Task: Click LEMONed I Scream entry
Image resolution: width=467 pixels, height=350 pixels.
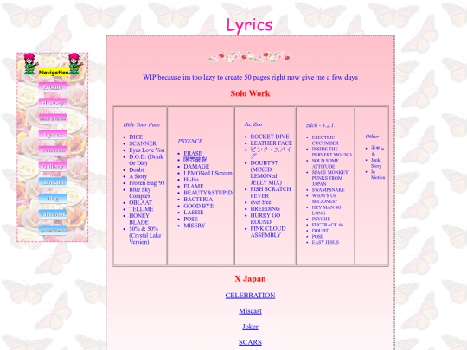Action: (x=208, y=173)
